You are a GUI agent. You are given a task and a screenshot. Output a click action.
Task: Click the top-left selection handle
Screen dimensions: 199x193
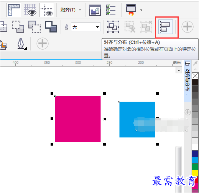pos(52,94)
